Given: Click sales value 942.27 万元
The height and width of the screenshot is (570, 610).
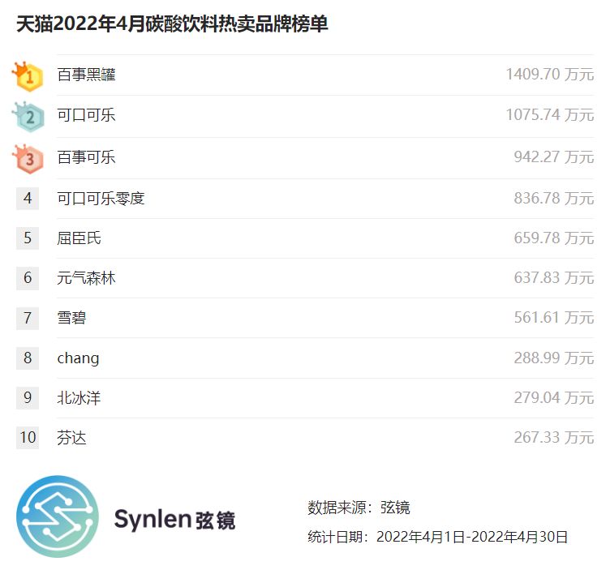Looking at the screenshot, I should (554, 157).
